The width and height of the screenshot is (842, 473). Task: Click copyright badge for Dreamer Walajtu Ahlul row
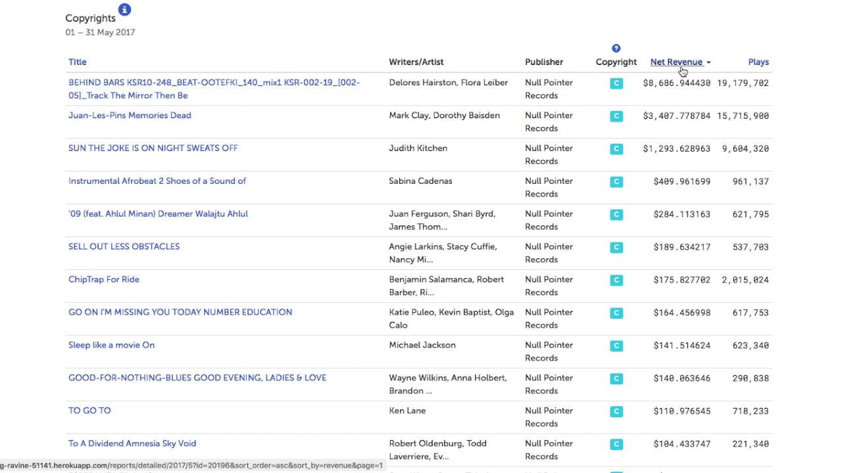coord(616,214)
